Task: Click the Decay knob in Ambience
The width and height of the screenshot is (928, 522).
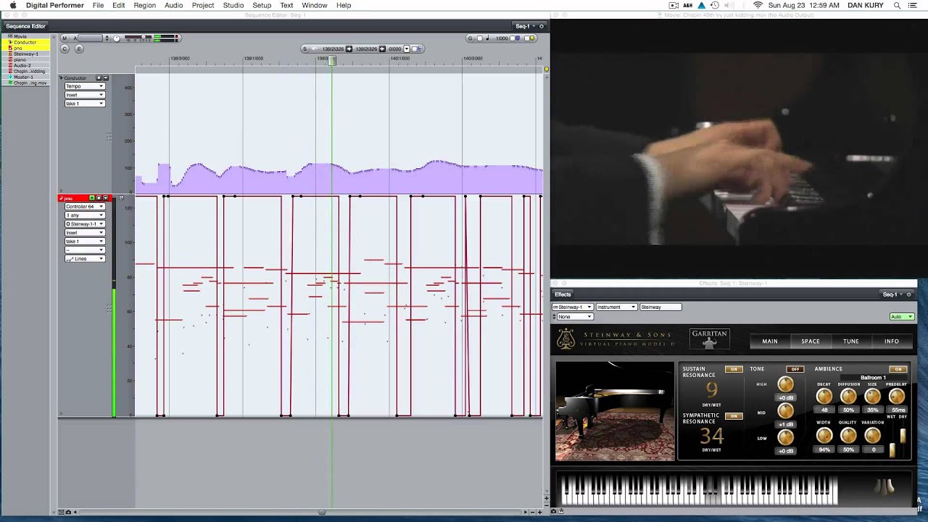Action: point(824,397)
